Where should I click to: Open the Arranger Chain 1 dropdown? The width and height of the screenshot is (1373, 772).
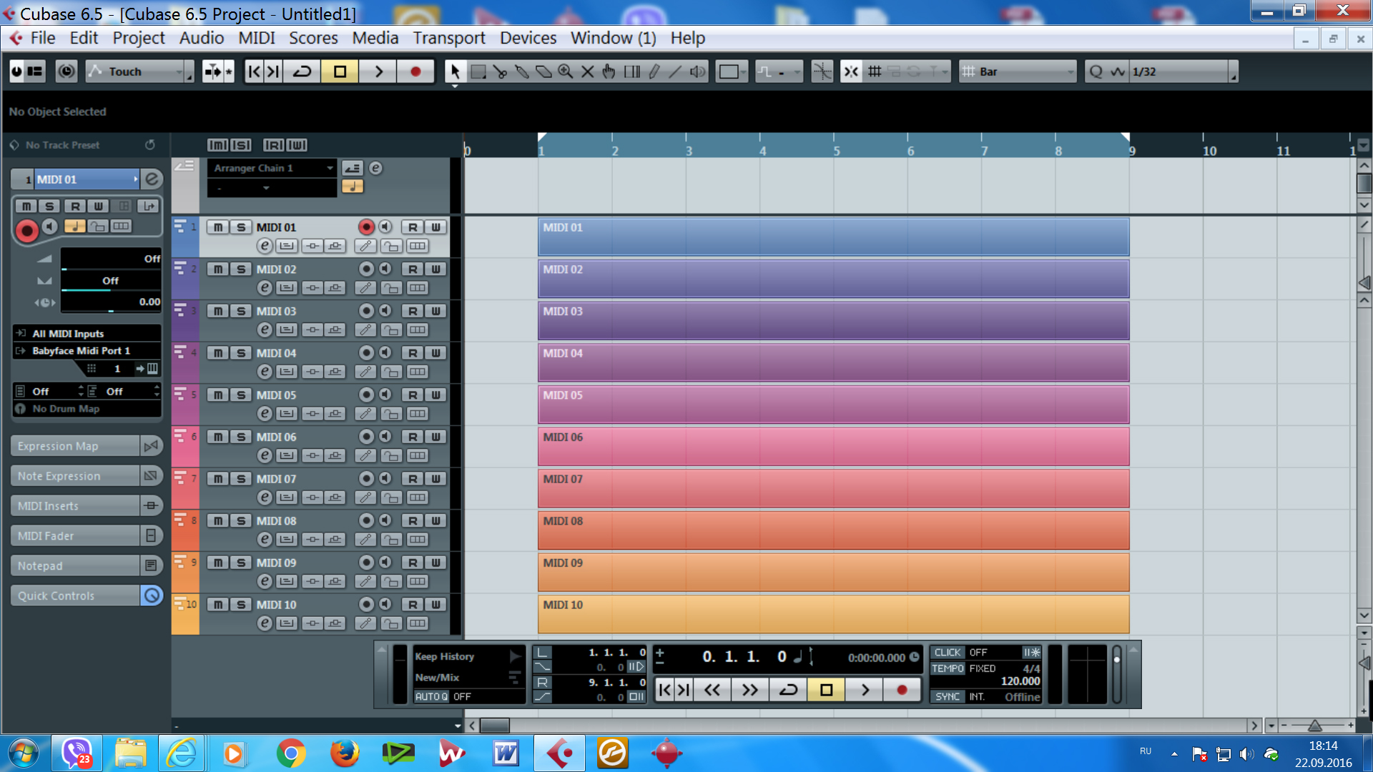click(272, 168)
